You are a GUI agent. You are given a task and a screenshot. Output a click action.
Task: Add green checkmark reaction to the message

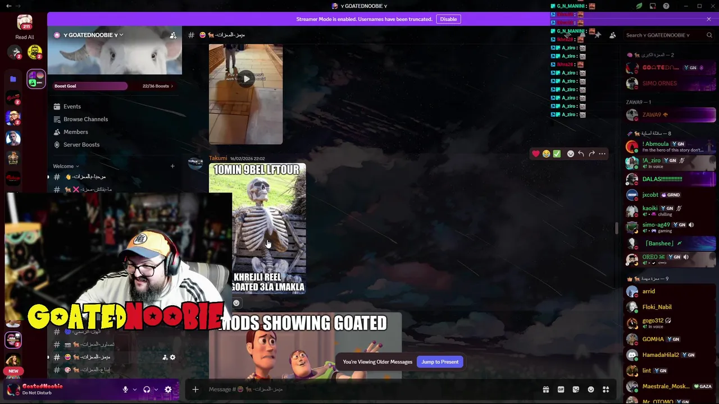click(x=557, y=154)
